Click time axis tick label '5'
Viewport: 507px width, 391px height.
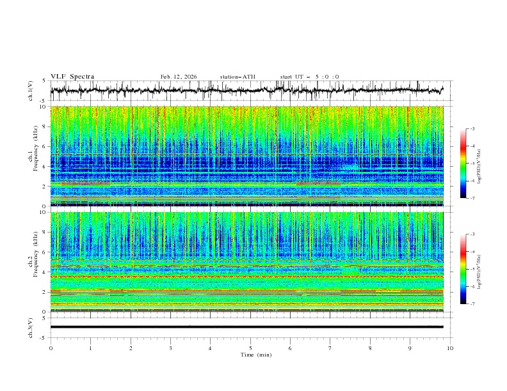(x=250, y=348)
